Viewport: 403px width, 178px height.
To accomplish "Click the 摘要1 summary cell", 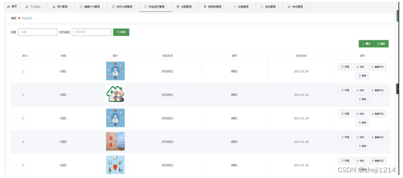I will click(235, 71).
